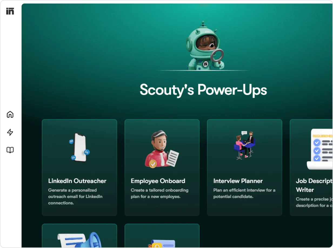Open the book library icon in the sidebar
333x248 pixels.
[x=10, y=150]
